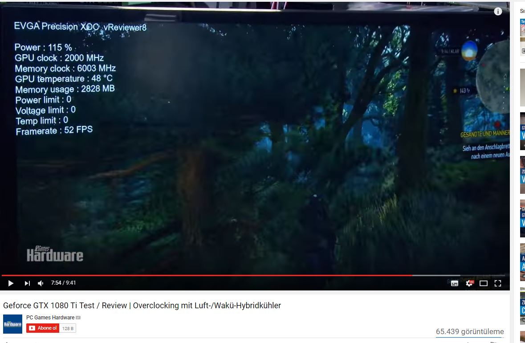This screenshot has width=525, height=343.
Task: Click the Memory clock : 6003 MHz readout
Action: point(65,68)
